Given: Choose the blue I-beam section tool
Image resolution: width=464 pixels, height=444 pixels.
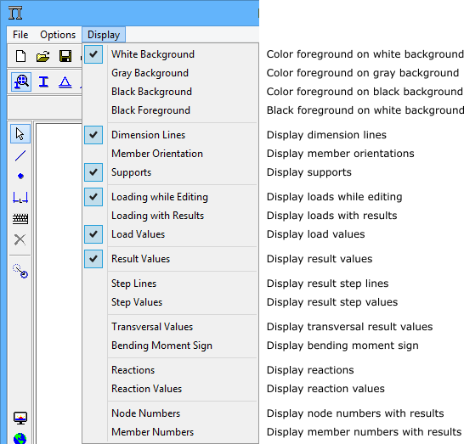Looking at the screenshot, I should 43,81.
